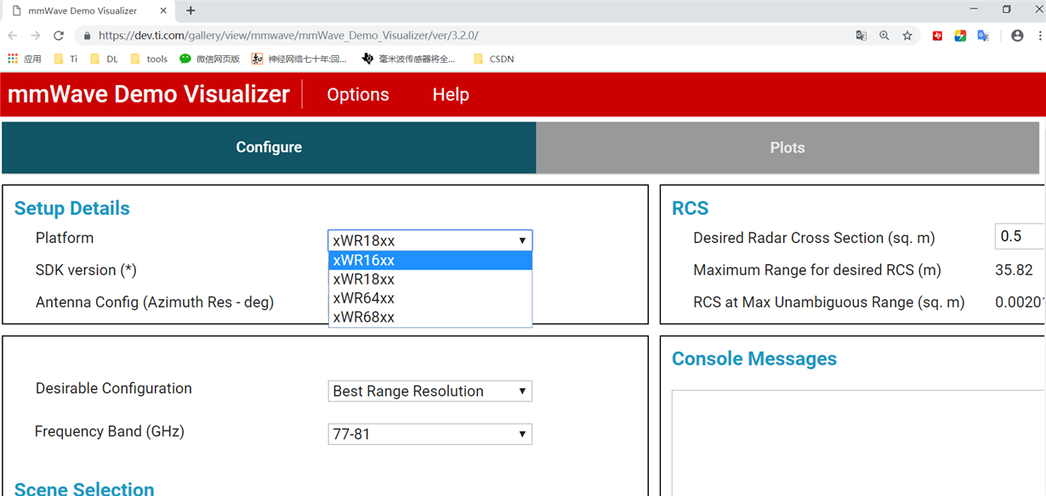Image resolution: width=1046 pixels, height=496 pixels.
Task: Open Chrome's three-dot menu
Action: pyautogui.click(x=1040, y=36)
